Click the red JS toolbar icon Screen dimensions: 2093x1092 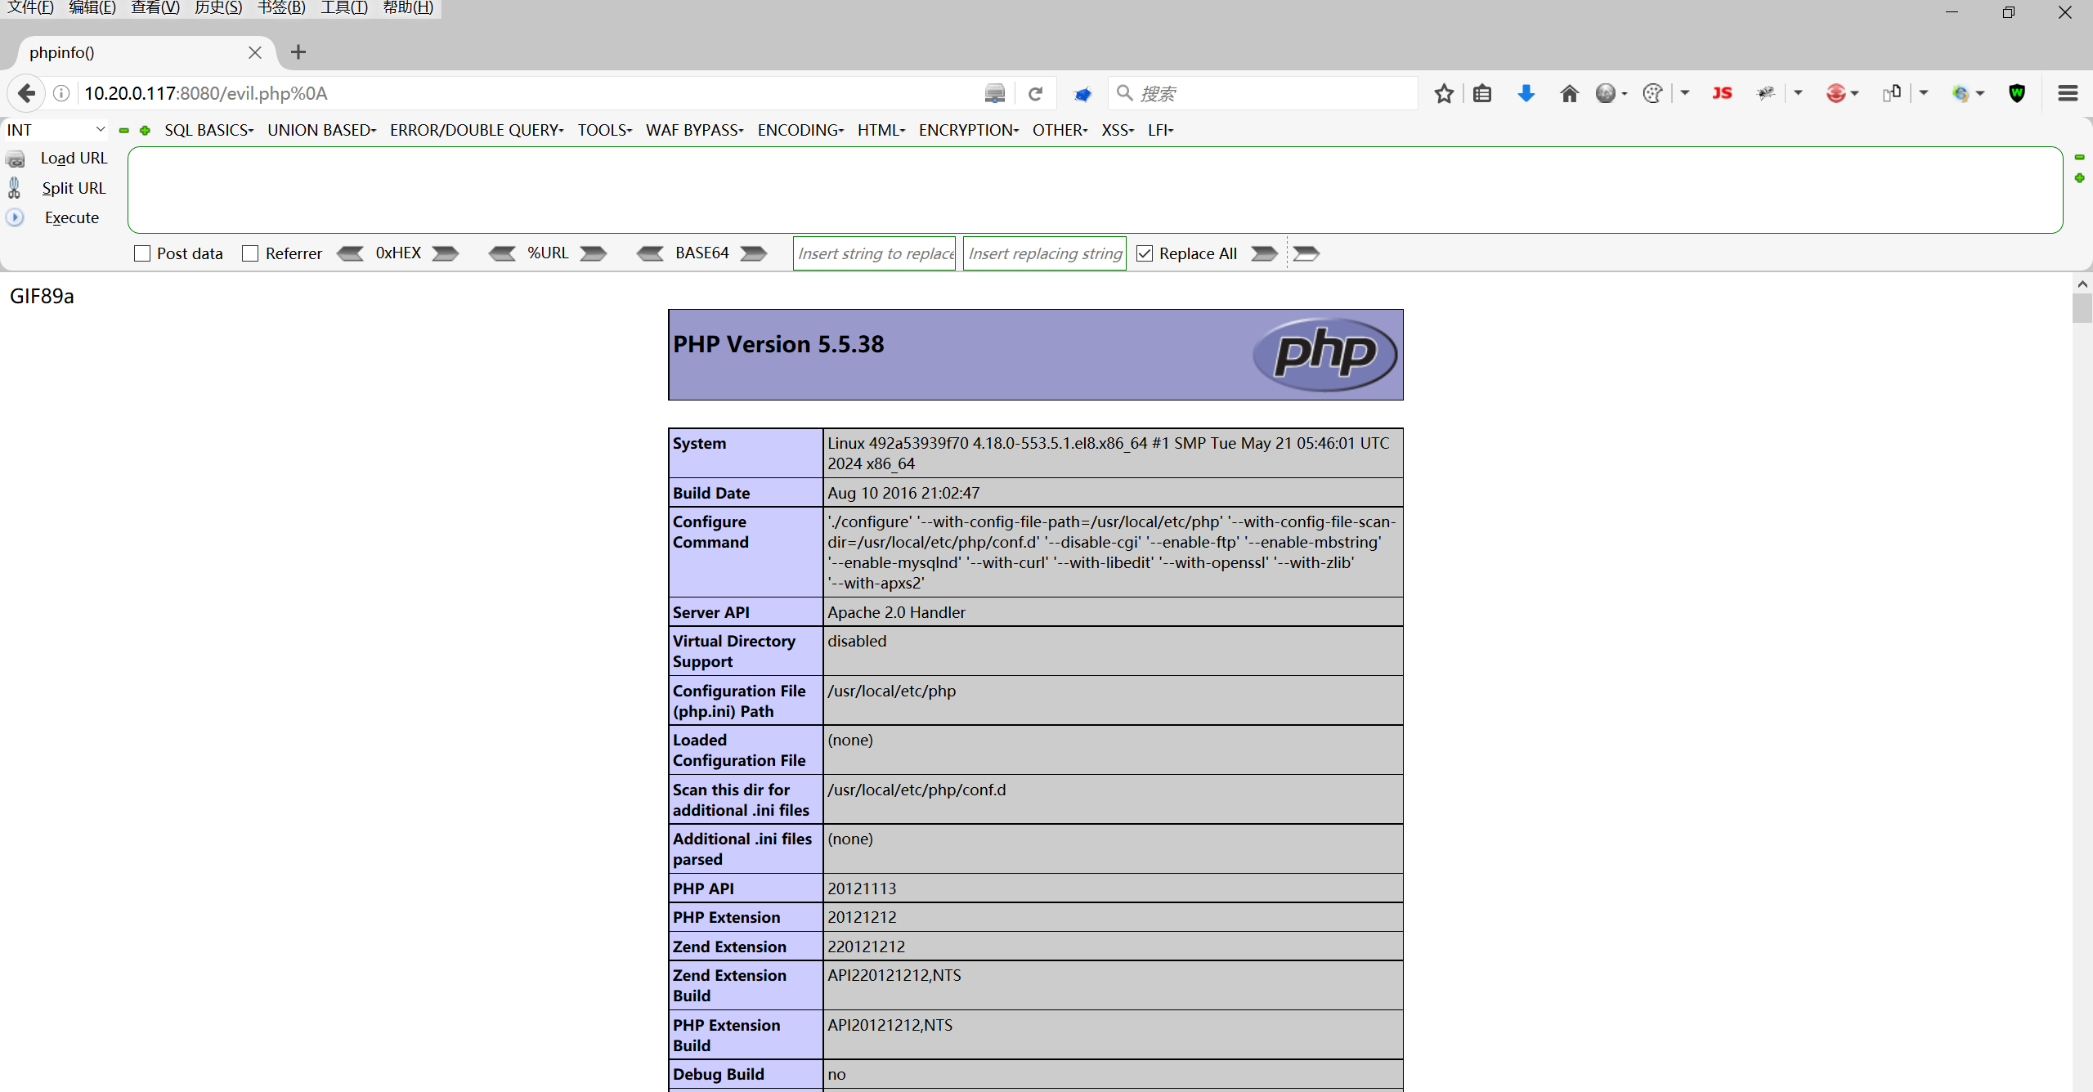click(1722, 93)
